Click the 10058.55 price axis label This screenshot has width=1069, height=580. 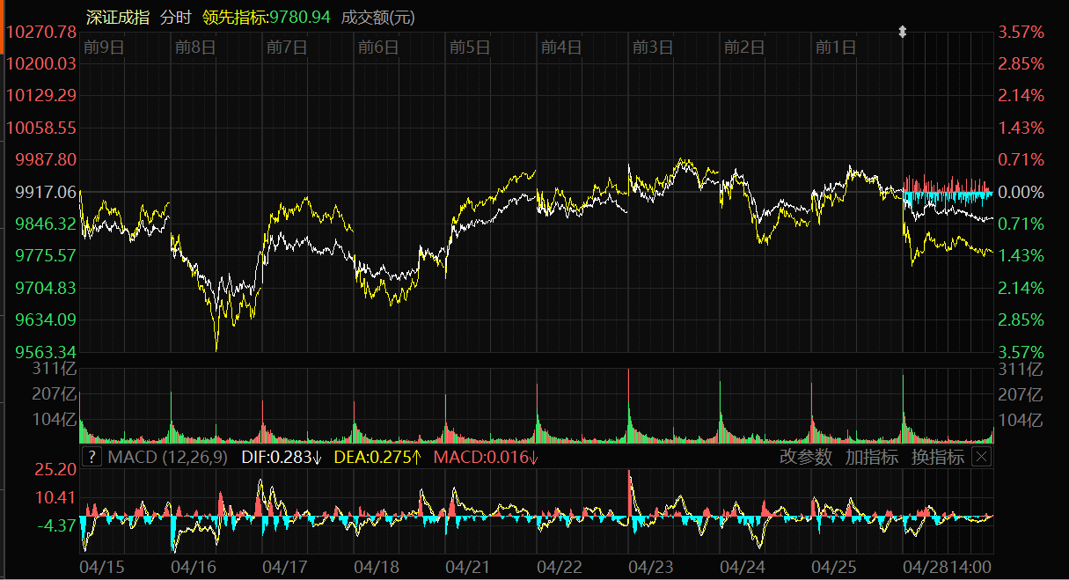pos(40,128)
